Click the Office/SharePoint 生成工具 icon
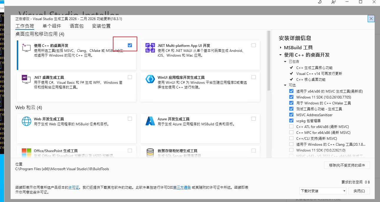 26,153
